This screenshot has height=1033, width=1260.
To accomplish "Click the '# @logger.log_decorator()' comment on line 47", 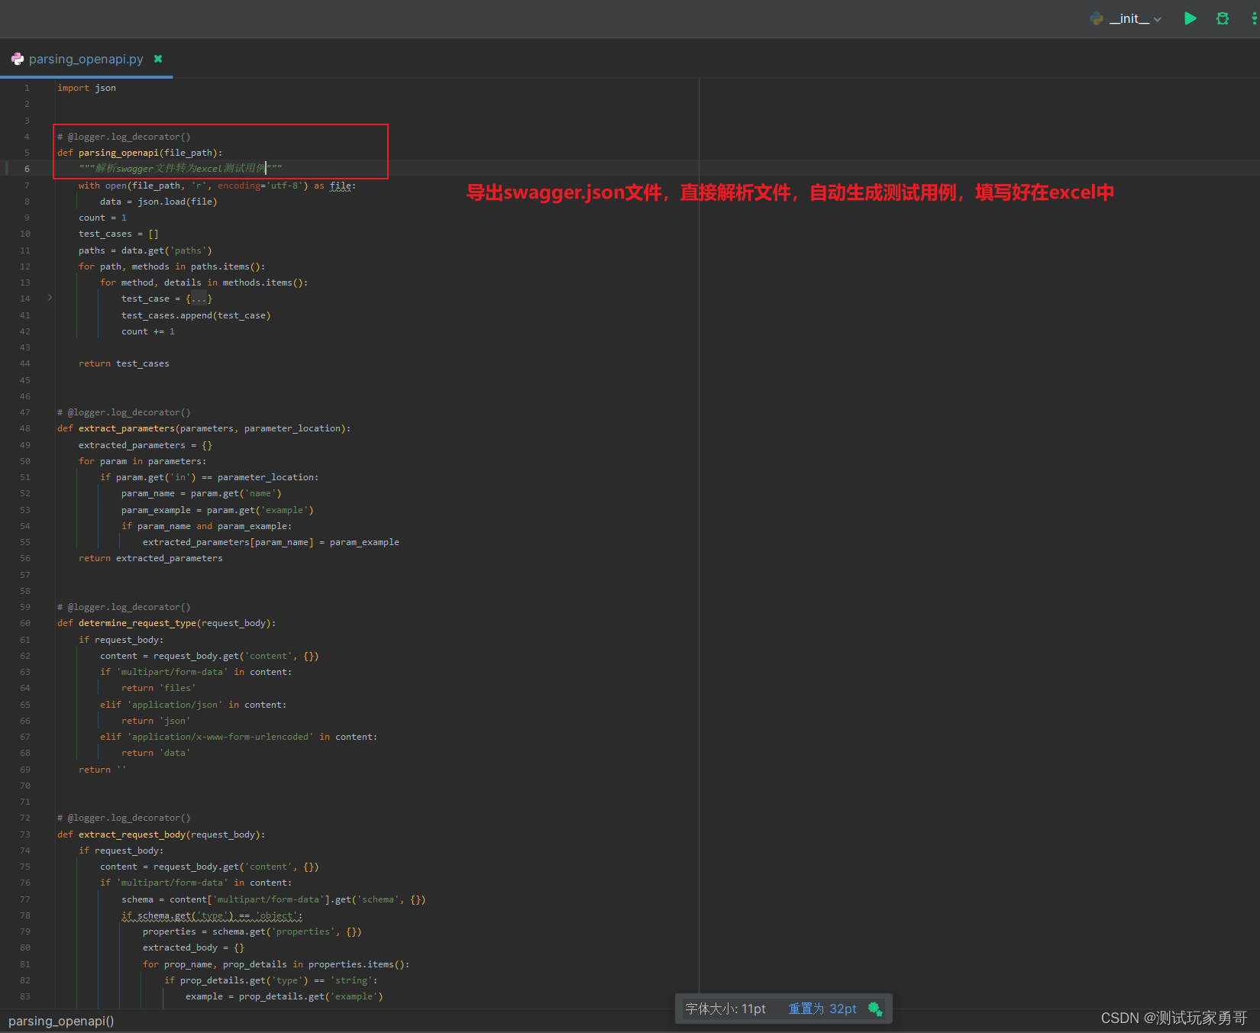I will click(x=124, y=412).
